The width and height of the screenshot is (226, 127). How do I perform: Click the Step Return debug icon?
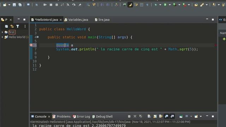click(x=79, y=5)
